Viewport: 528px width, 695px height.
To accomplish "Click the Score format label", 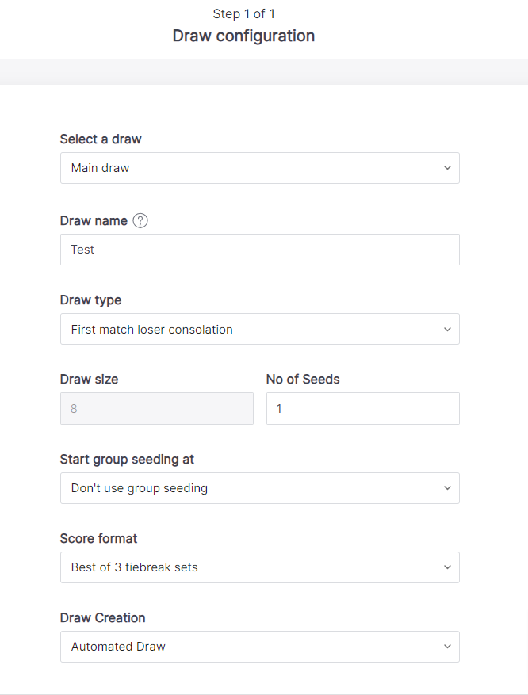I will point(98,538).
